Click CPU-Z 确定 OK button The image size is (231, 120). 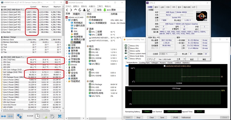tap(204, 59)
